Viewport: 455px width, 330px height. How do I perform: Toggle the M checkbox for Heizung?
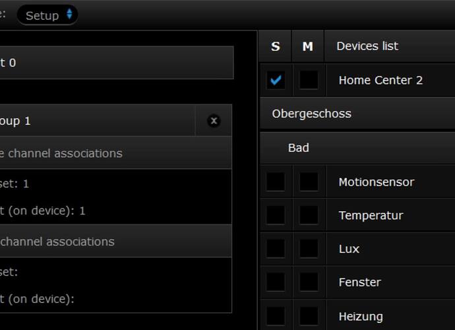309,316
